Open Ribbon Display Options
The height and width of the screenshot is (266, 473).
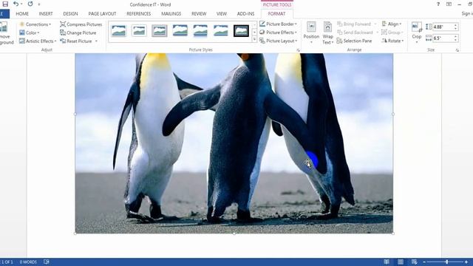[x=449, y=4]
